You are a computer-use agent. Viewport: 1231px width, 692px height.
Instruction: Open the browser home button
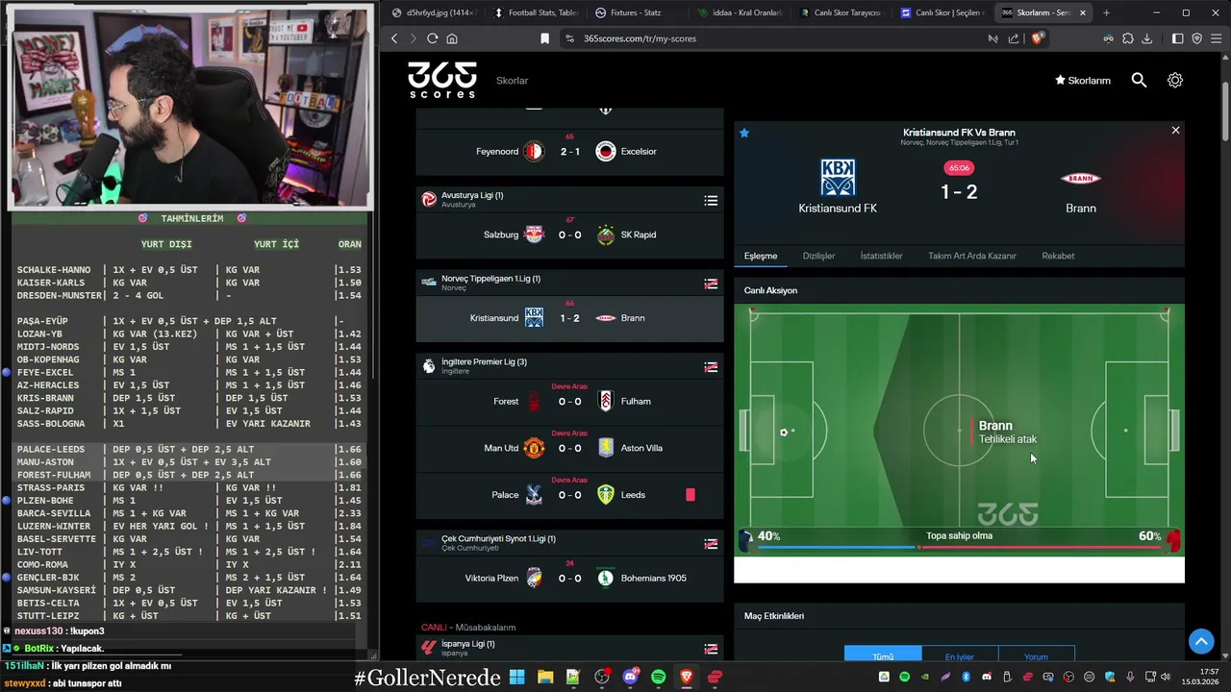(452, 38)
